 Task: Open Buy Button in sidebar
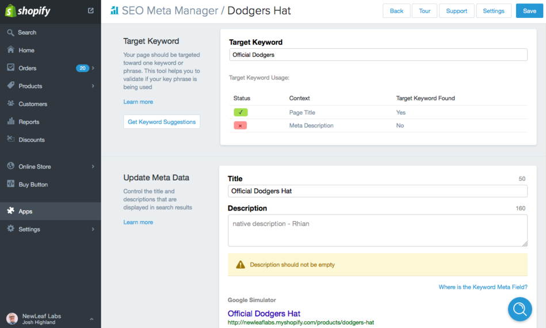click(x=33, y=185)
